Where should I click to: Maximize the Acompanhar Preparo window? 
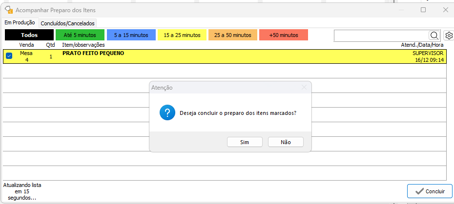coord(423,10)
